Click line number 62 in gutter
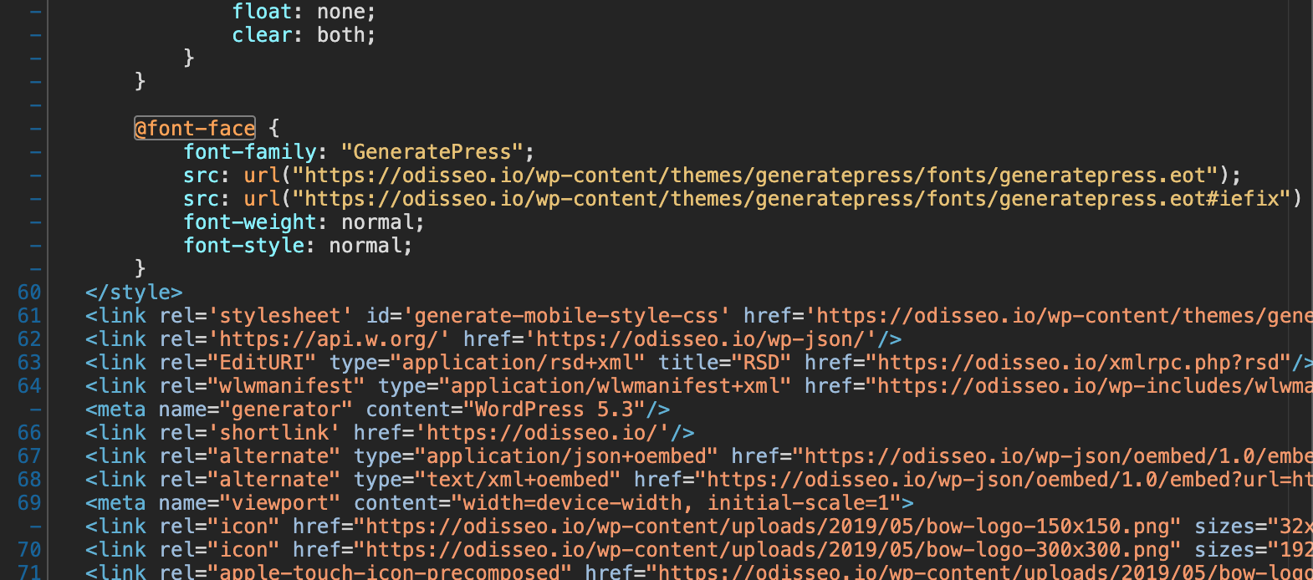1313x580 pixels. (29, 339)
